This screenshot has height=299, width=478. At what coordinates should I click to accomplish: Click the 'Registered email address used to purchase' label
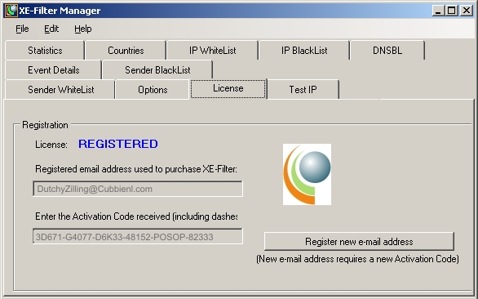[136, 169]
